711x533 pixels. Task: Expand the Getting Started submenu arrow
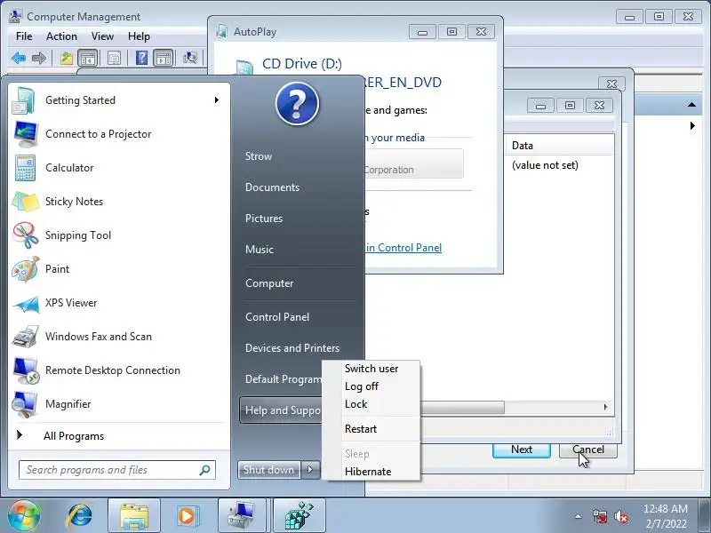pos(217,100)
